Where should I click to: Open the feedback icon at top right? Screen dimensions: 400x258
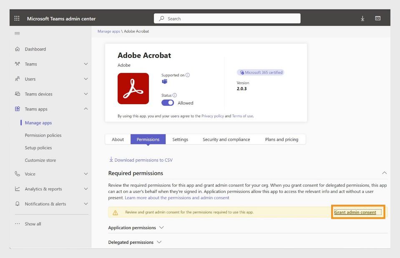click(377, 18)
